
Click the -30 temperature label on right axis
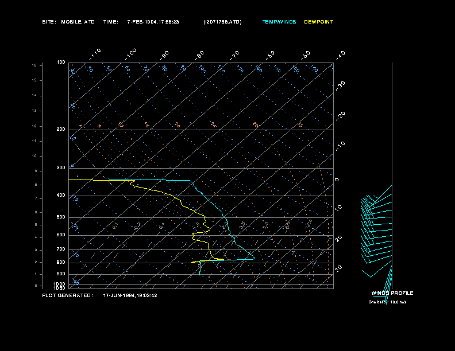point(340,86)
